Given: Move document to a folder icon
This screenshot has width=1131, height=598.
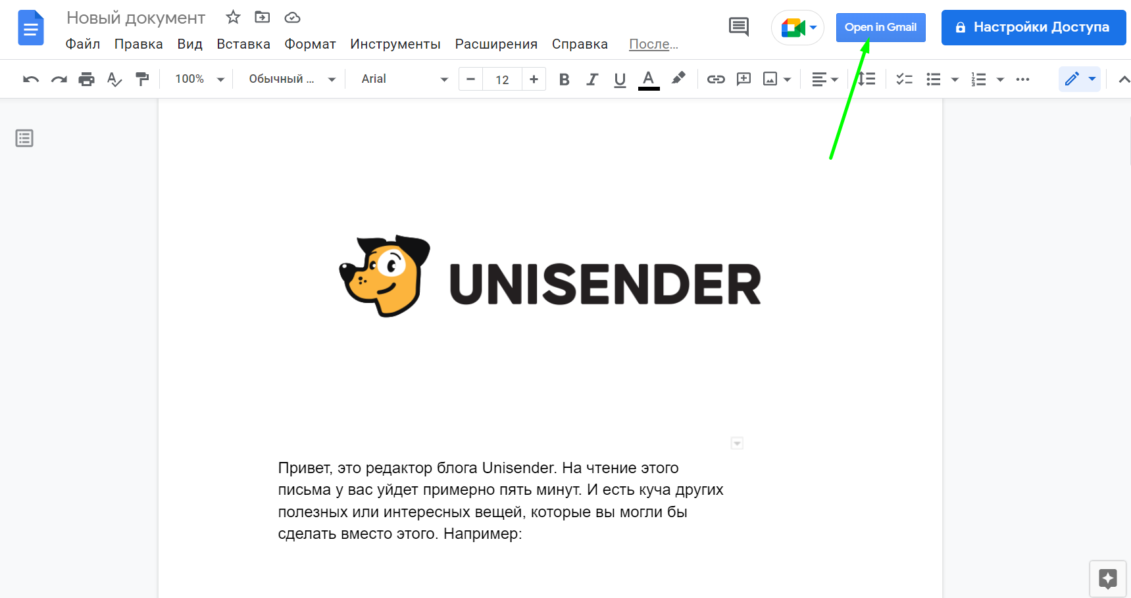Looking at the screenshot, I should [263, 17].
